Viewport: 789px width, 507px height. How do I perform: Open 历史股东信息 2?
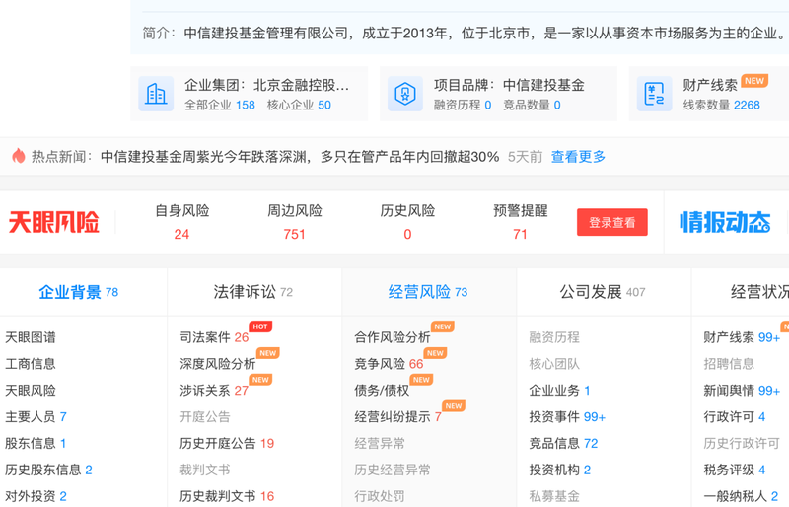point(48,470)
